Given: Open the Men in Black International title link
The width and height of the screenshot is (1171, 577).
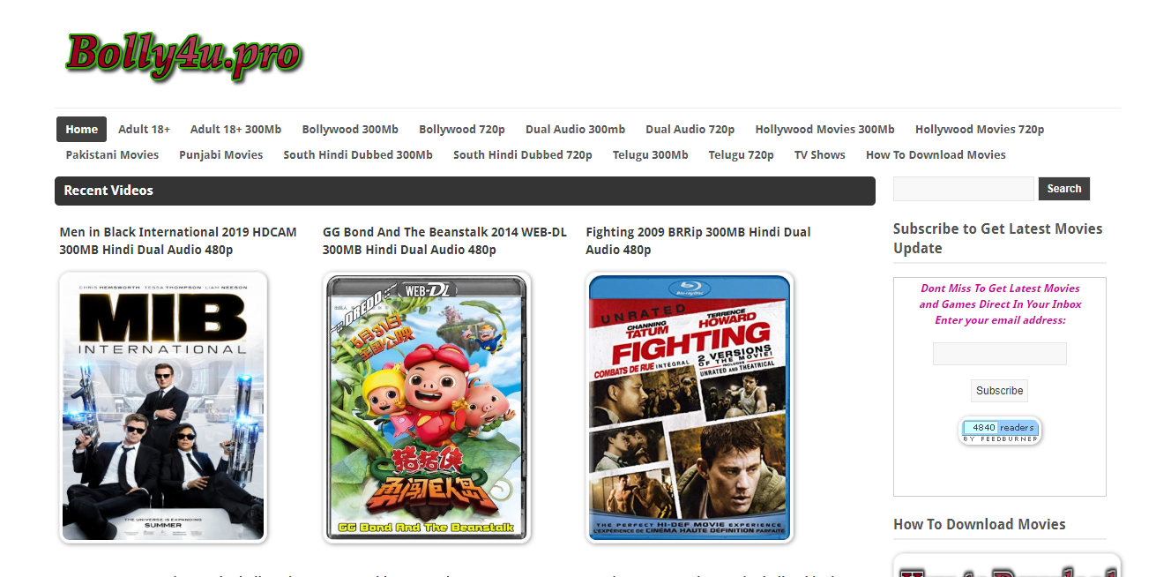Looking at the screenshot, I should [x=178, y=241].
